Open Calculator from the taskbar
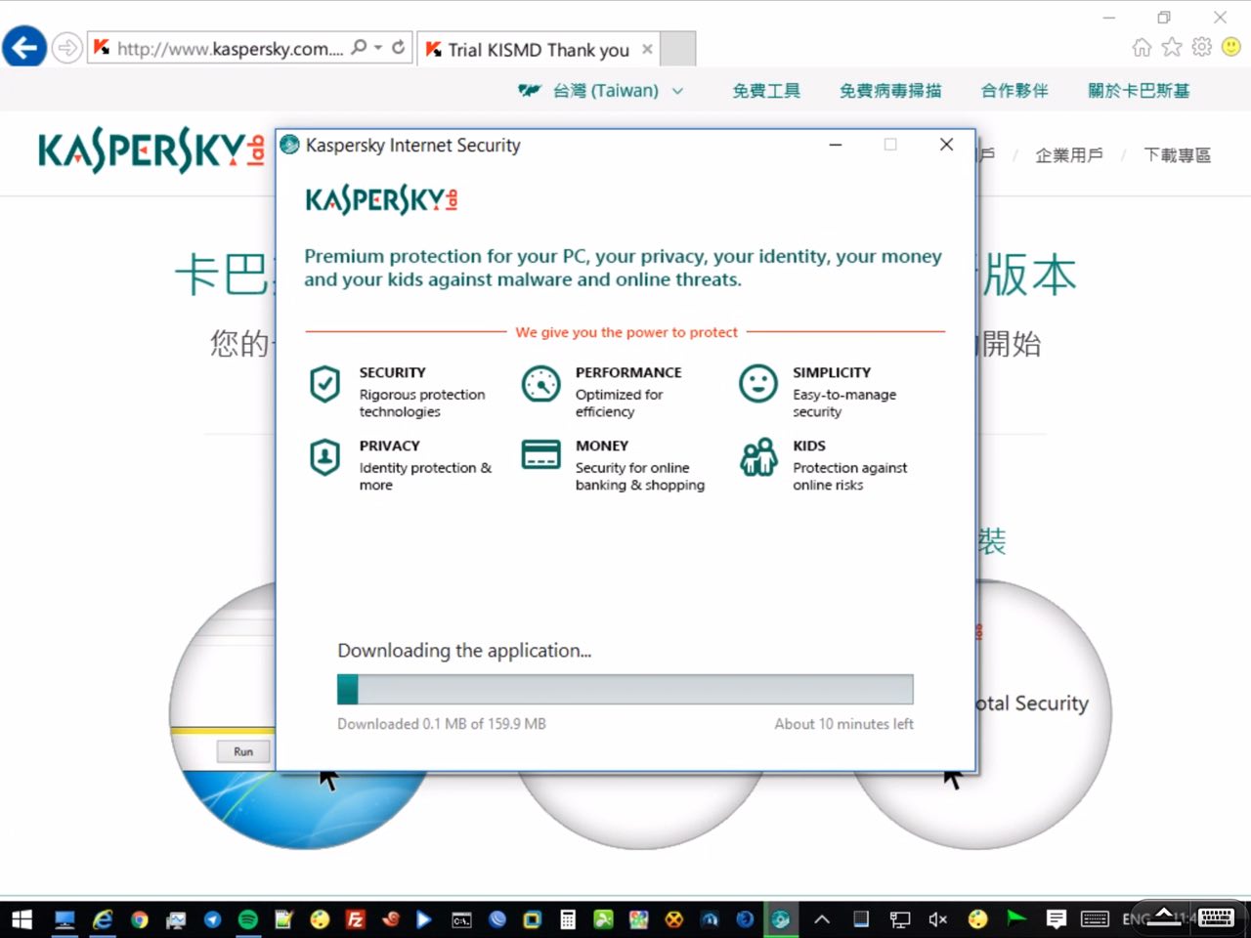The width and height of the screenshot is (1251, 938). tap(568, 919)
